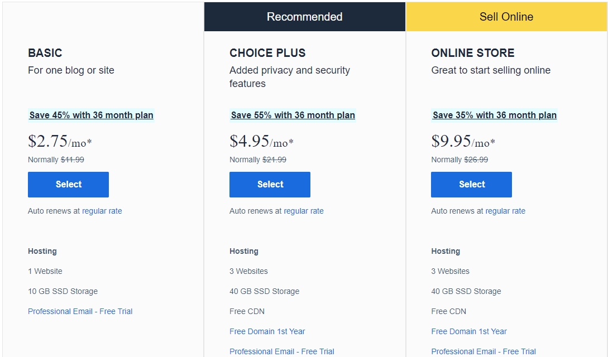Screen dimensions: 608x357
Task: Open Online Store Professional Email Free Trial link
Action: [483, 351]
